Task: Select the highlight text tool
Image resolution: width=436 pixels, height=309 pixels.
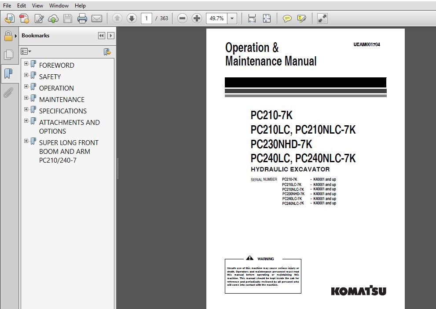Action: click(x=301, y=18)
